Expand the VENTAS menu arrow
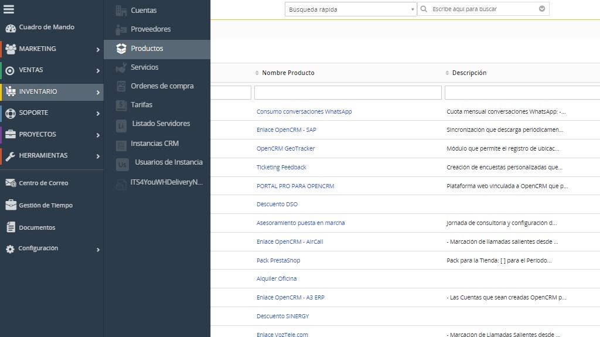Image resolution: width=600 pixels, height=337 pixels. [x=98, y=70]
